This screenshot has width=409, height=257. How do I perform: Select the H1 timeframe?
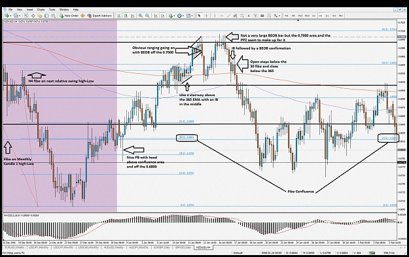click(314, 16)
